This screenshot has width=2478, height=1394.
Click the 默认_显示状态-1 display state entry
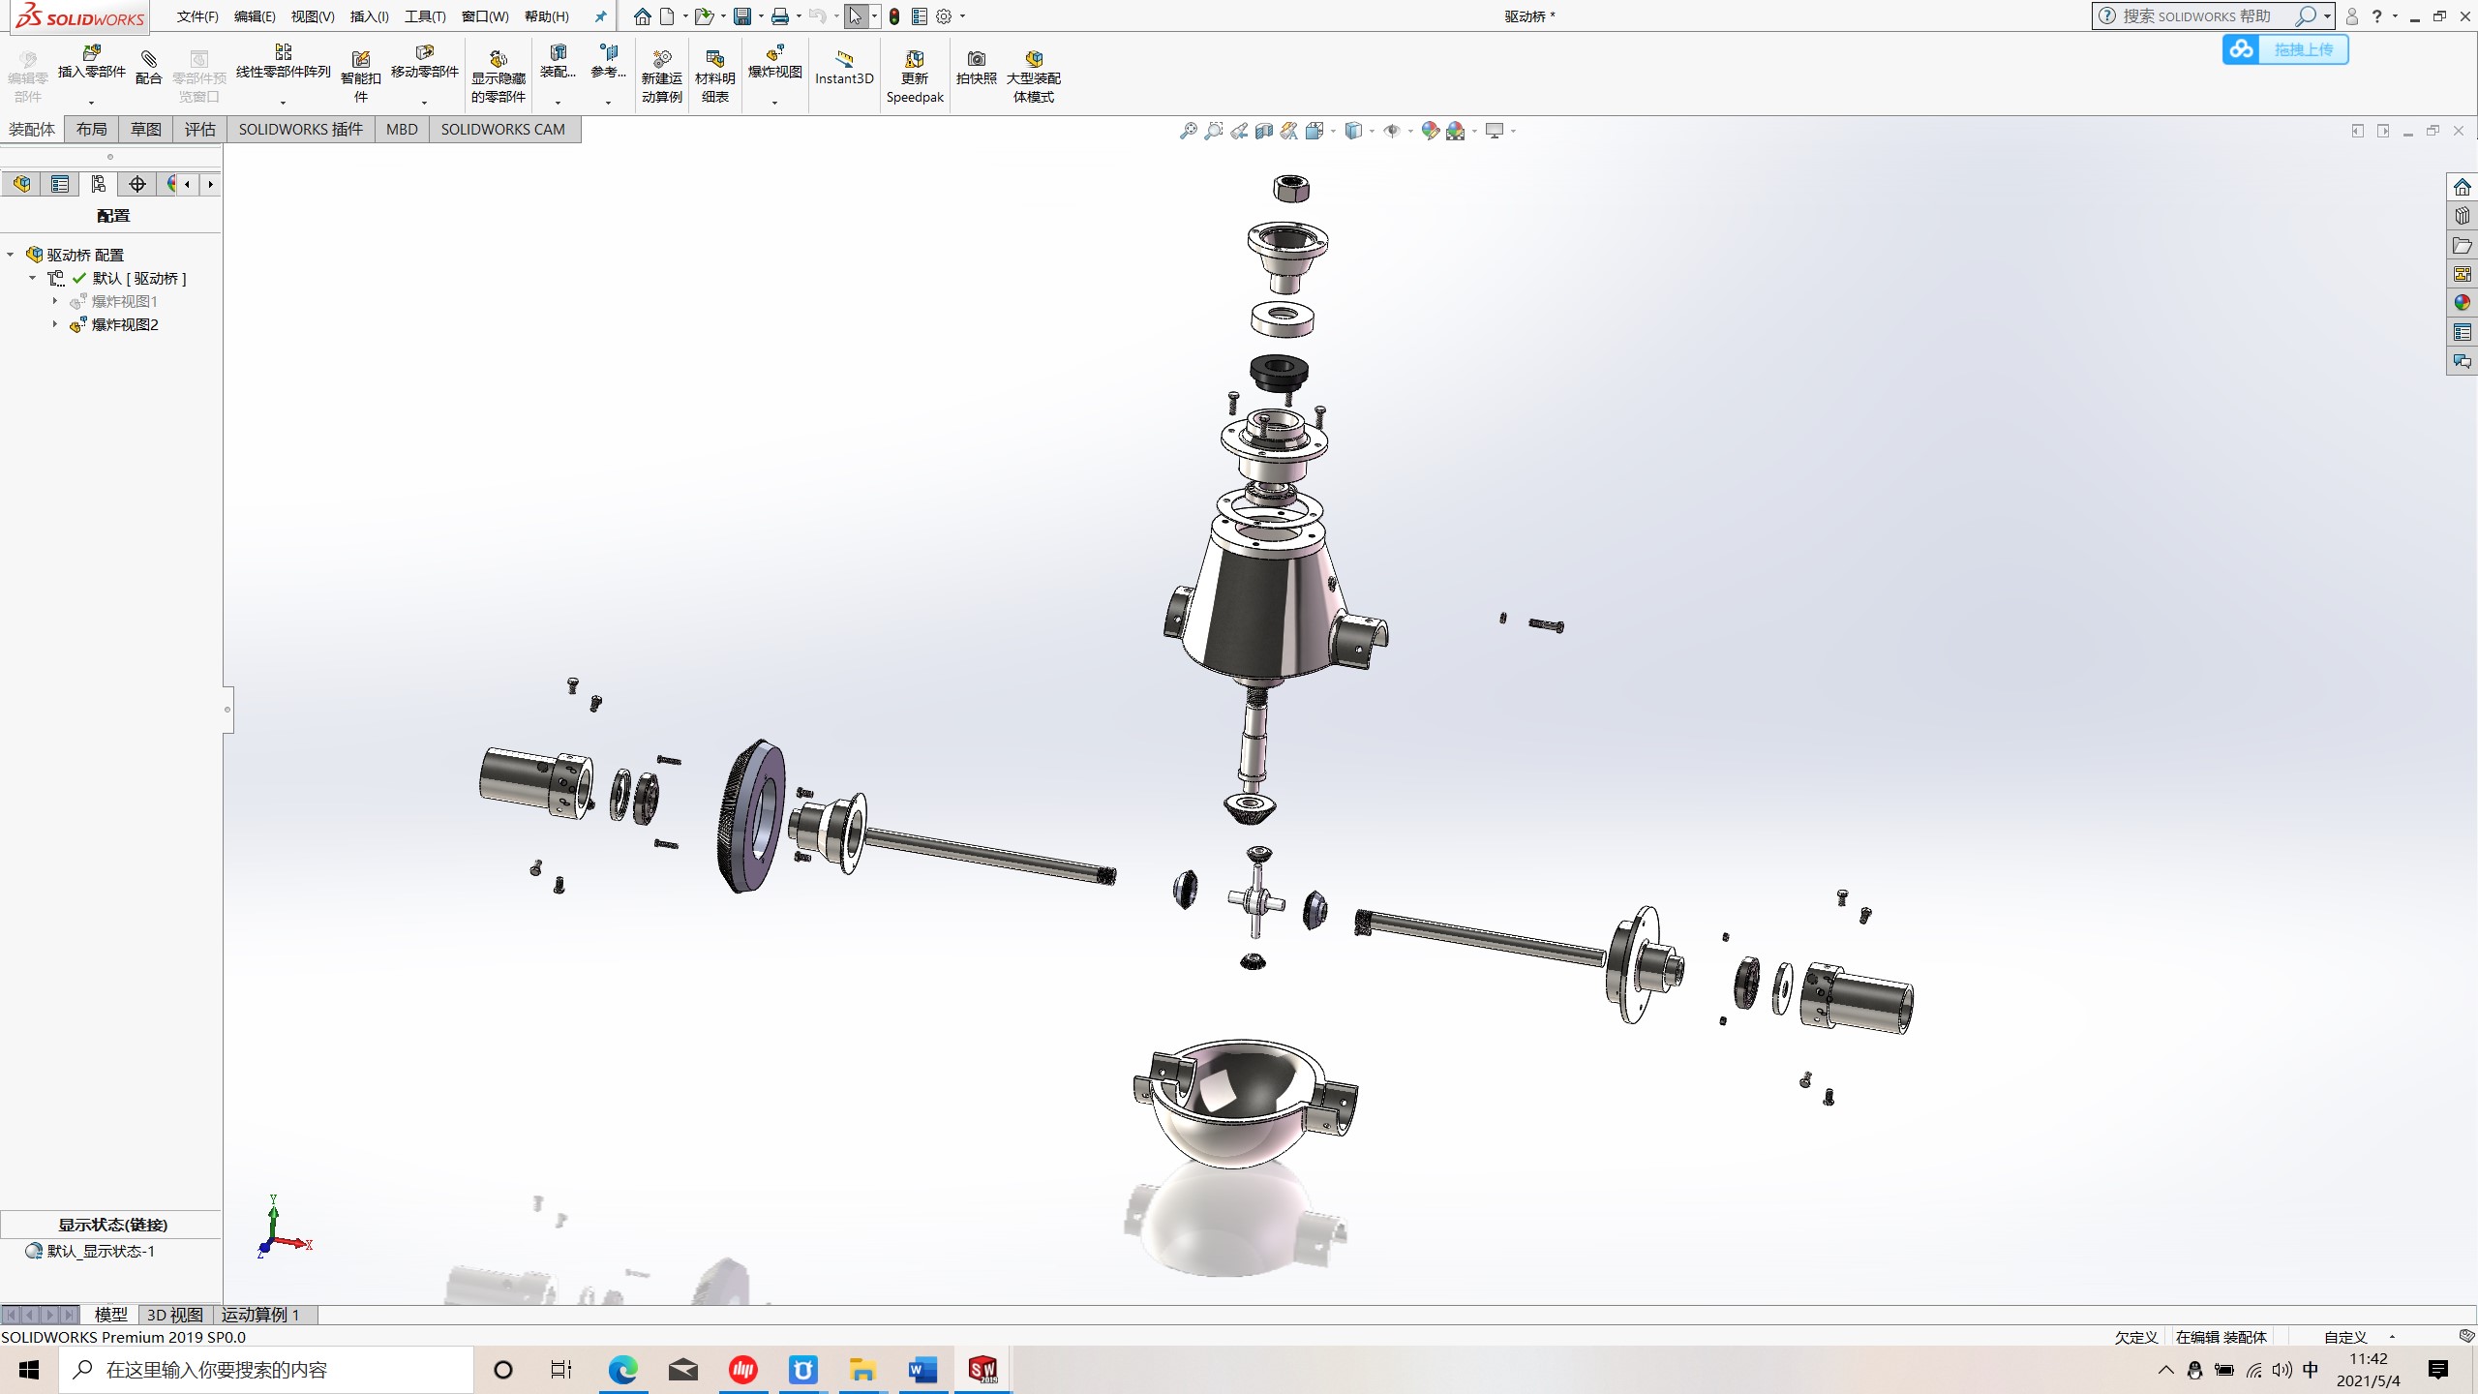pyautogui.click(x=101, y=1251)
